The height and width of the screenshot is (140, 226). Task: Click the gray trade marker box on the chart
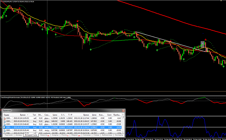pyautogui.click(x=202, y=44)
